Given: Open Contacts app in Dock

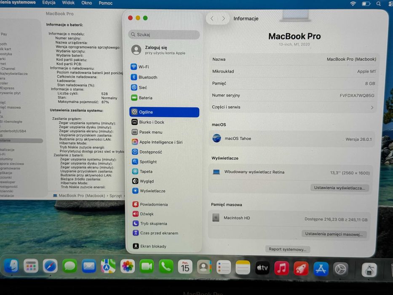Looking at the screenshot, I should [204, 268].
